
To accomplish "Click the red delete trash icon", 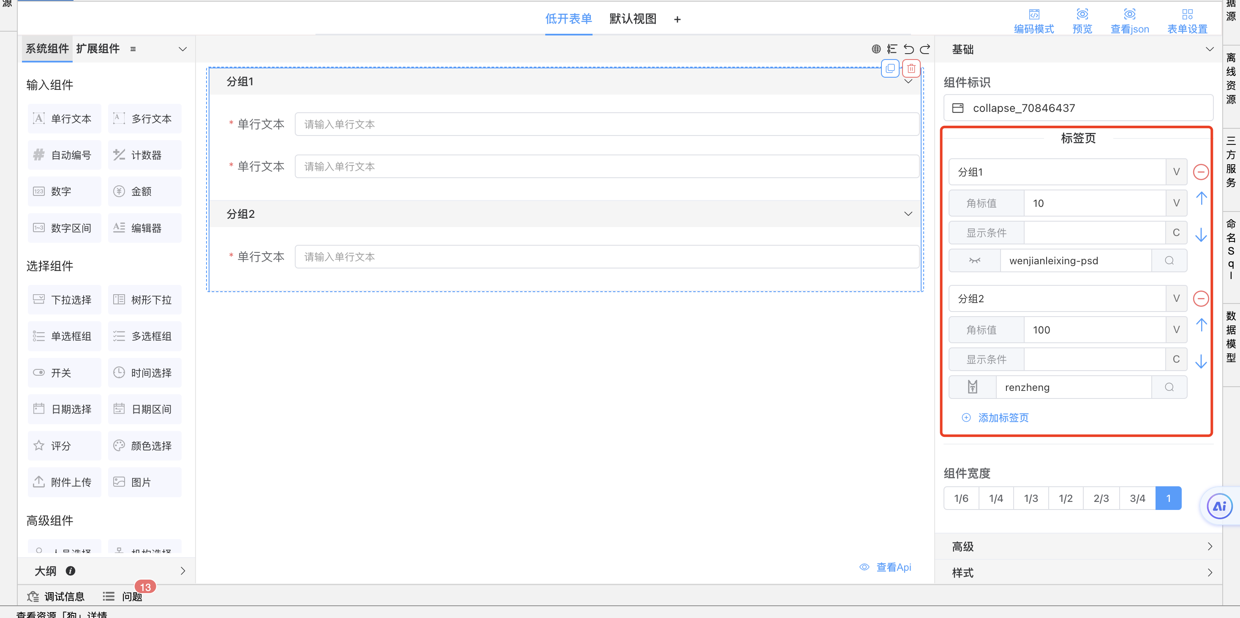I will (x=911, y=69).
